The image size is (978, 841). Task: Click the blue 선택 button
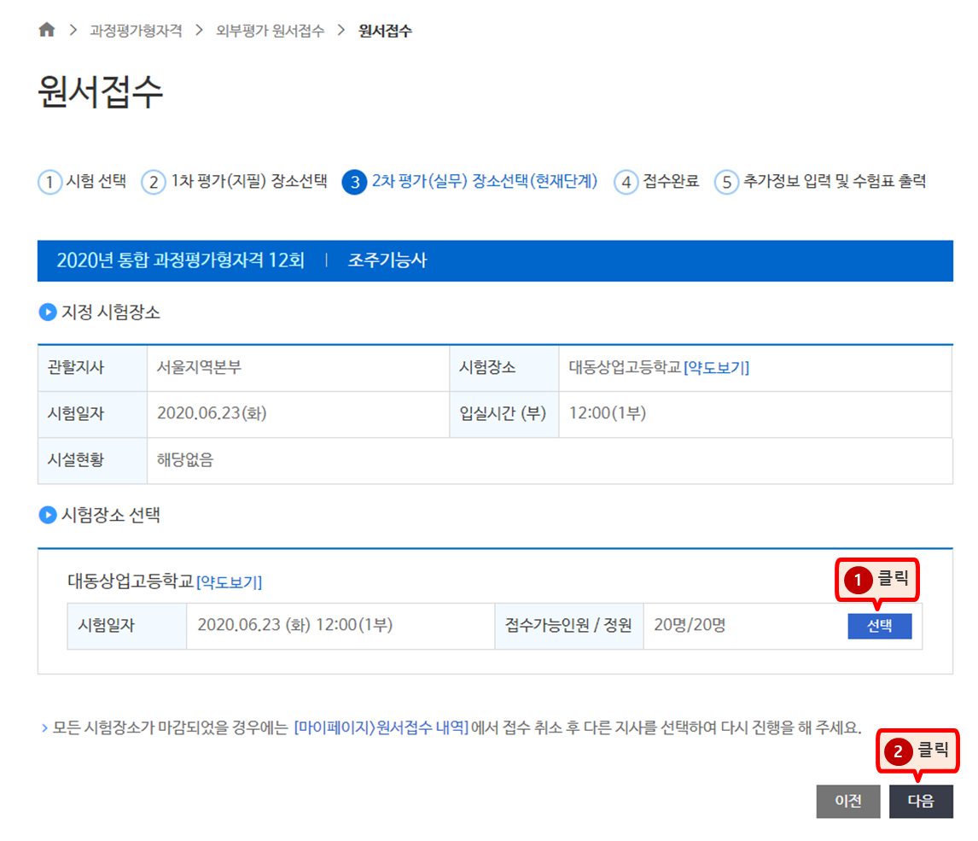(880, 626)
